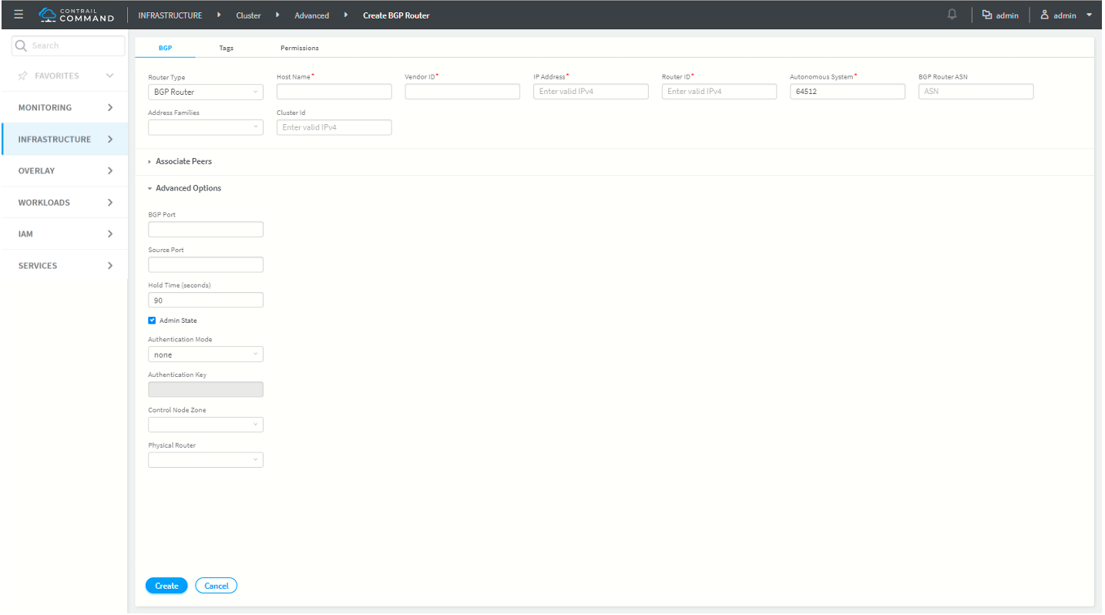Open the Address Families dropdown

click(206, 127)
